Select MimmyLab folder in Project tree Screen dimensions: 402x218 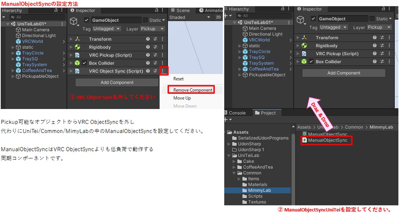258,190
